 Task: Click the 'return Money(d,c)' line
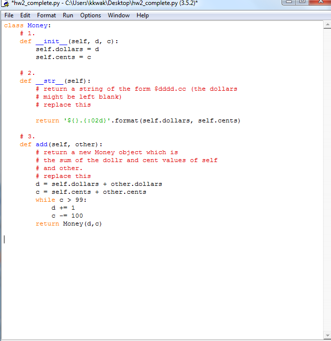(x=69, y=224)
